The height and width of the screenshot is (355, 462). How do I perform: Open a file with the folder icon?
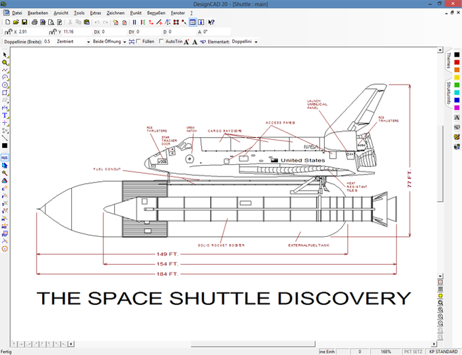[16, 22]
